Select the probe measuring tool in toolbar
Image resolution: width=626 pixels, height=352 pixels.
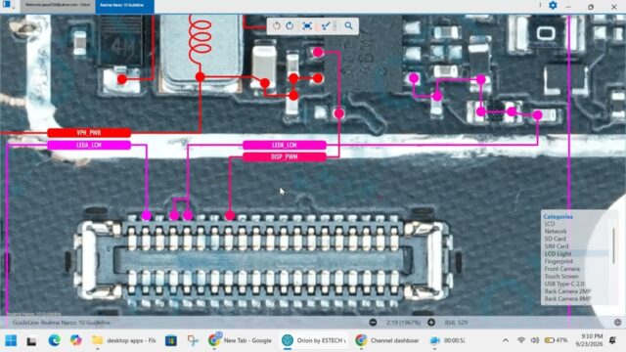coord(326,26)
